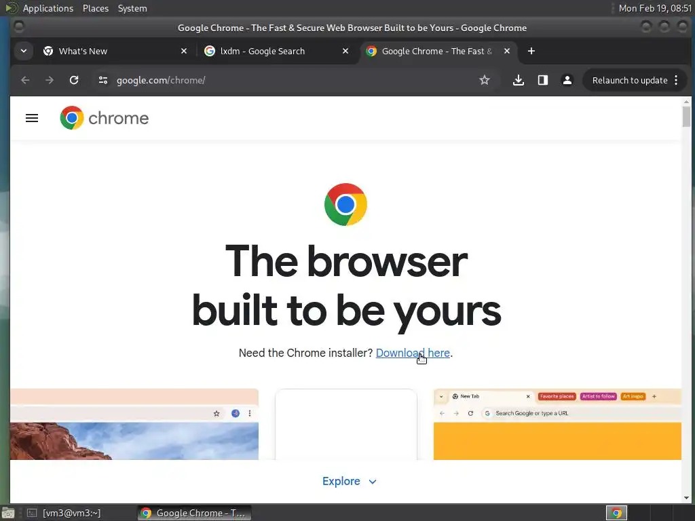695x521 pixels.
Task: Switch to the vm3@vm3 terminal taskbar item
Action: point(64,513)
